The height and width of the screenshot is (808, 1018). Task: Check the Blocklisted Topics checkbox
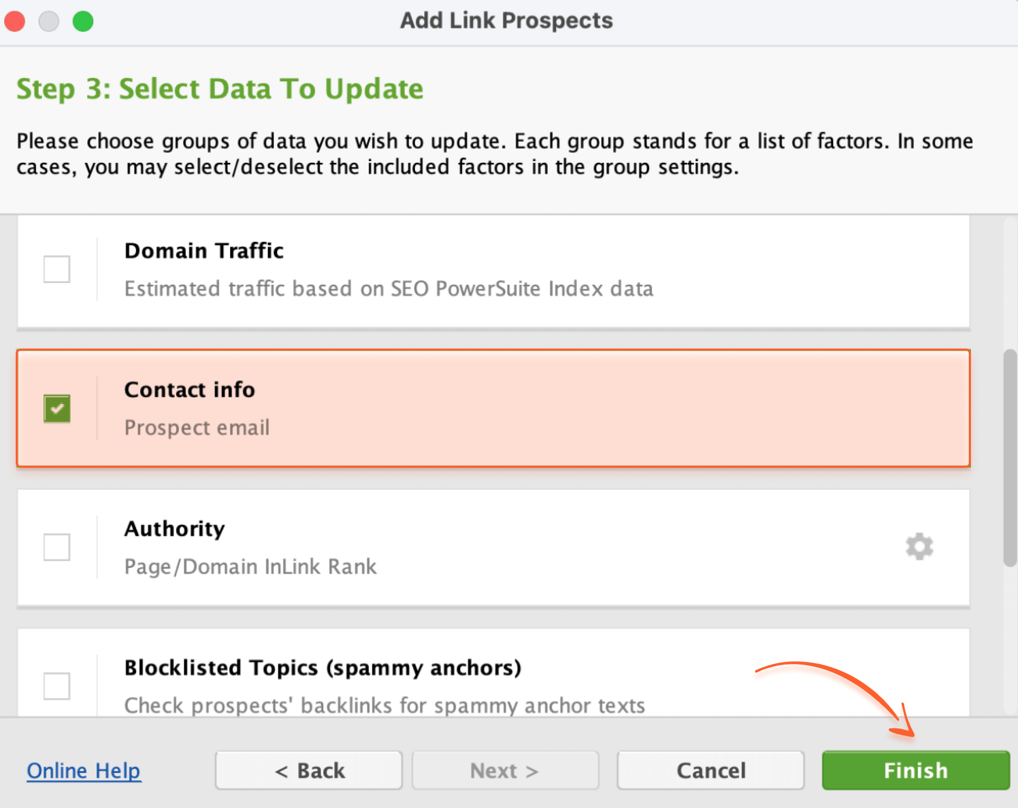click(x=57, y=686)
